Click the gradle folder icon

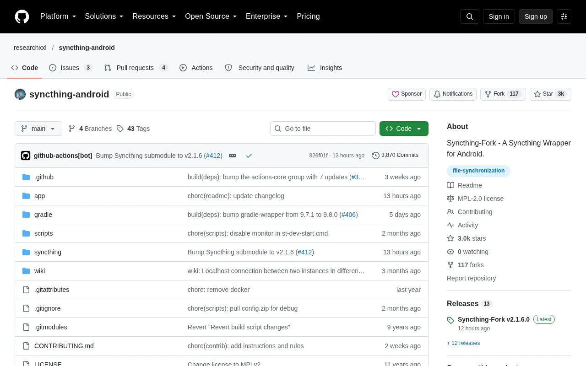click(26, 215)
